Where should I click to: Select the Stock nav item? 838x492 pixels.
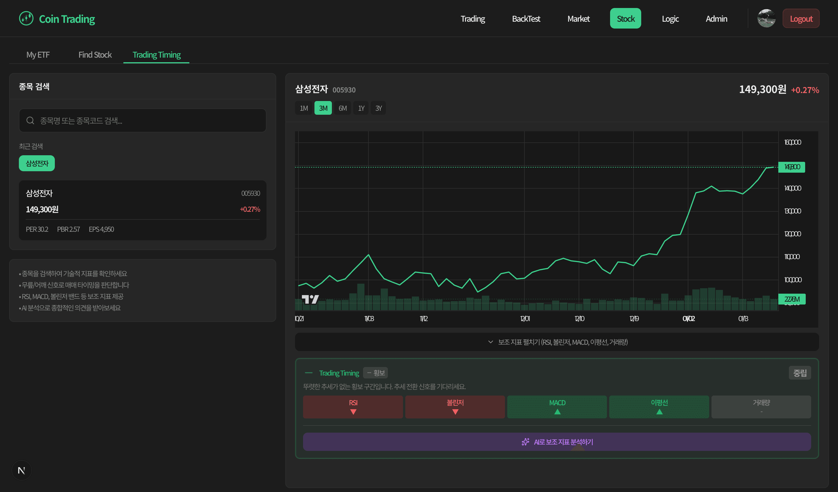626,19
